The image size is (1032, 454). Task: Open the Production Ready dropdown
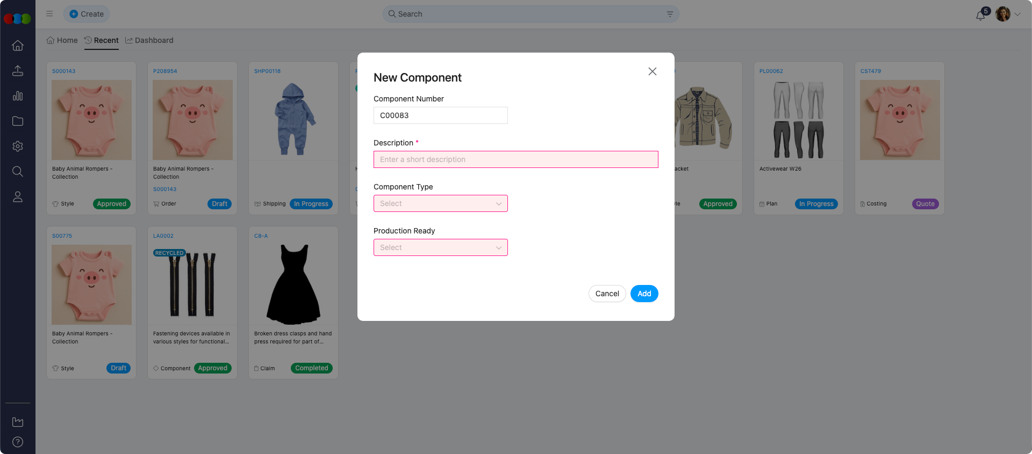441,247
